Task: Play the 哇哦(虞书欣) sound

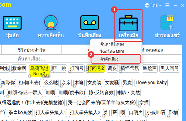Action: coord(72,93)
